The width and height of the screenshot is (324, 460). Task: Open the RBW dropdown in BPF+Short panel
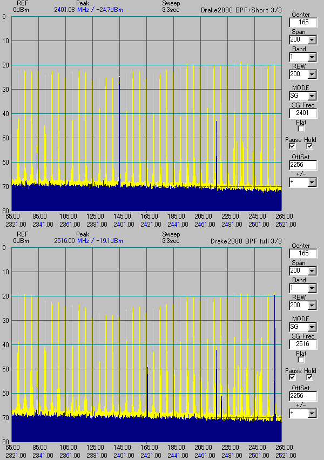click(x=312, y=75)
